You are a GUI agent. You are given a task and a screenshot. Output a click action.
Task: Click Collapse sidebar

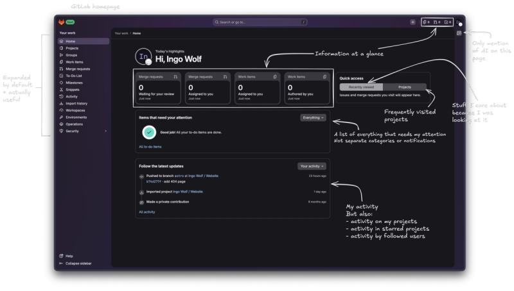[75, 263]
